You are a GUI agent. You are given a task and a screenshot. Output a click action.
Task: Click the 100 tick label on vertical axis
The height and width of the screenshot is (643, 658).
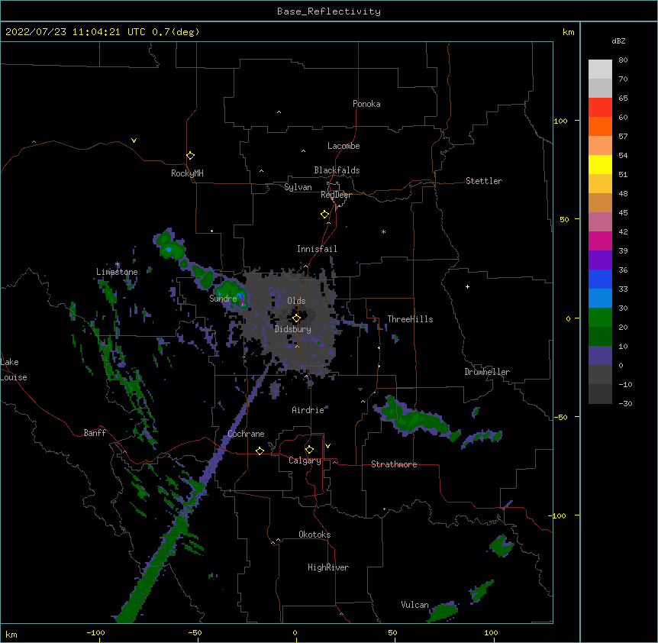pyautogui.click(x=560, y=121)
